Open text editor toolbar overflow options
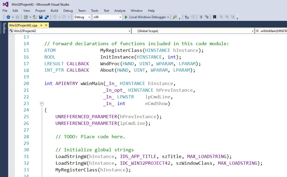The width and height of the screenshot is (287, 177). [x=237, y=18]
